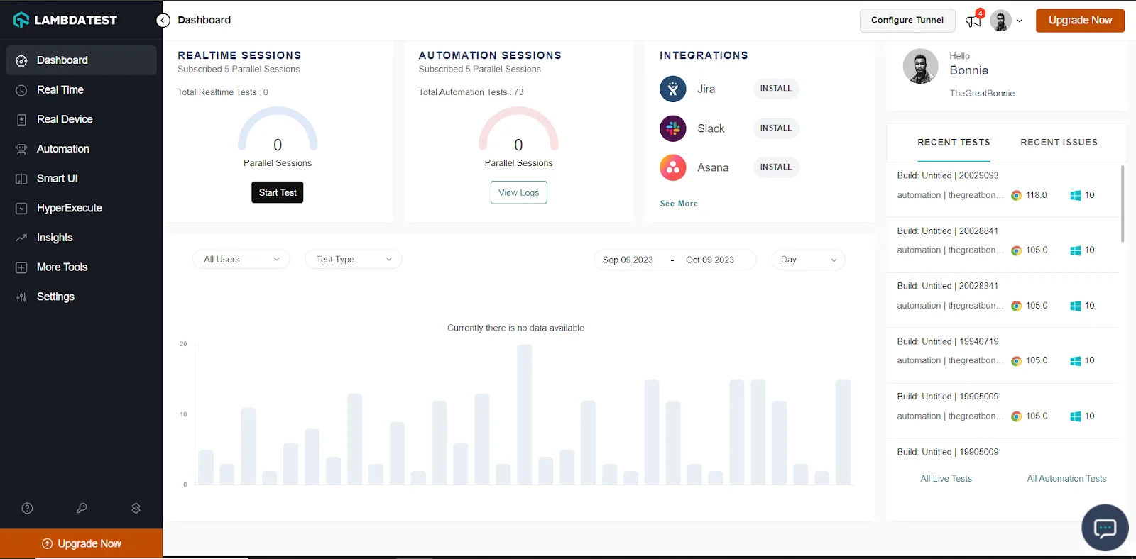The height and width of the screenshot is (559, 1136).
Task: Click the sidebar bottom Upgrade Now button
Action: coord(81,543)
